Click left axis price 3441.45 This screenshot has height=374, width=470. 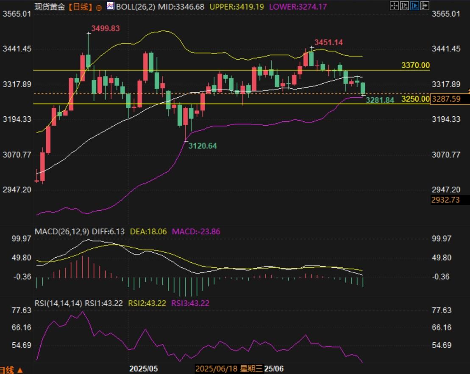(17, 49)
